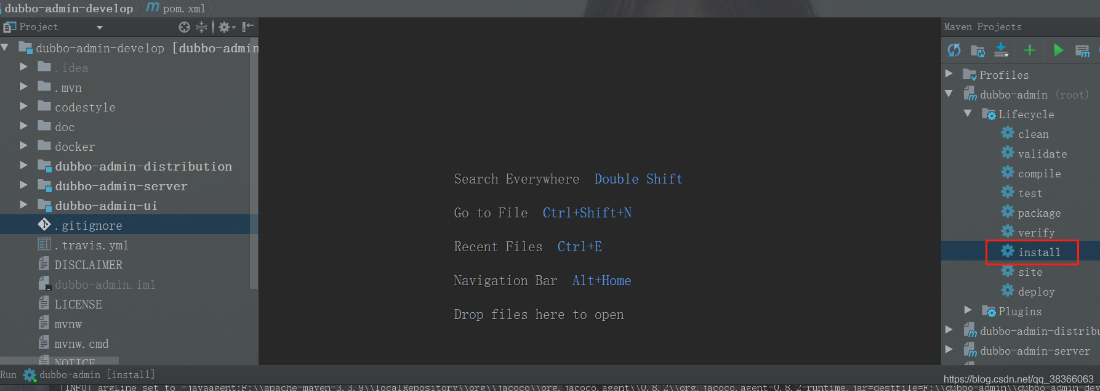Download sources and documentation icon

point(1002,50)
